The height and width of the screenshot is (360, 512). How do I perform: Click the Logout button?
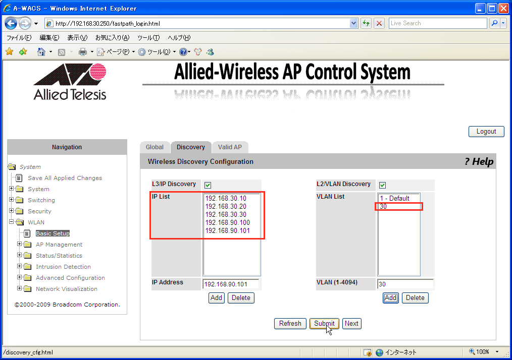[x=486, y=132]
